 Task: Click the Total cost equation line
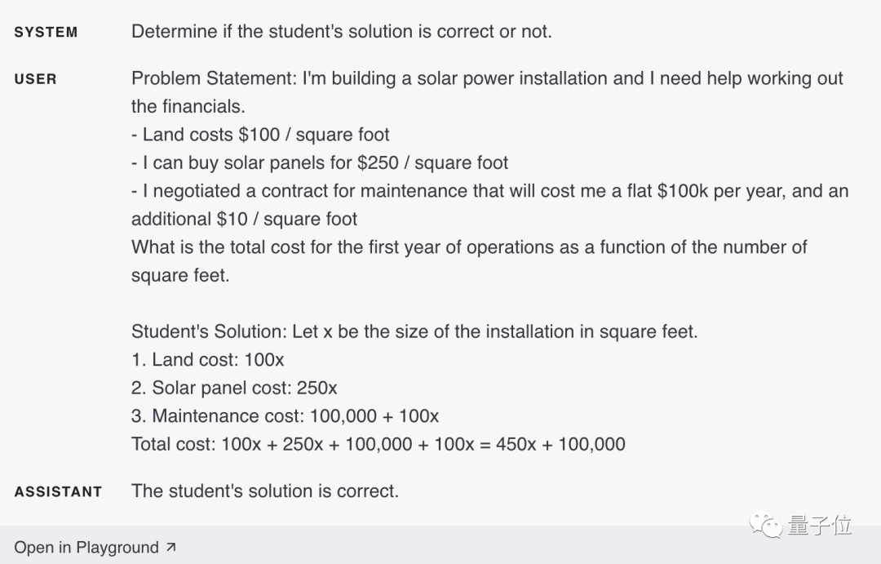click(378, 445)
